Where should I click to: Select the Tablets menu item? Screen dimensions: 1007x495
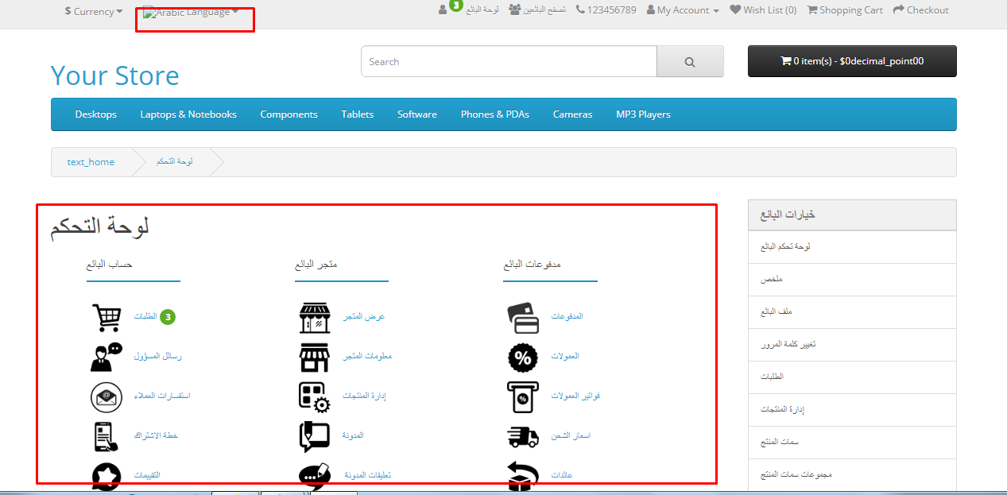(x=358, y=114)
